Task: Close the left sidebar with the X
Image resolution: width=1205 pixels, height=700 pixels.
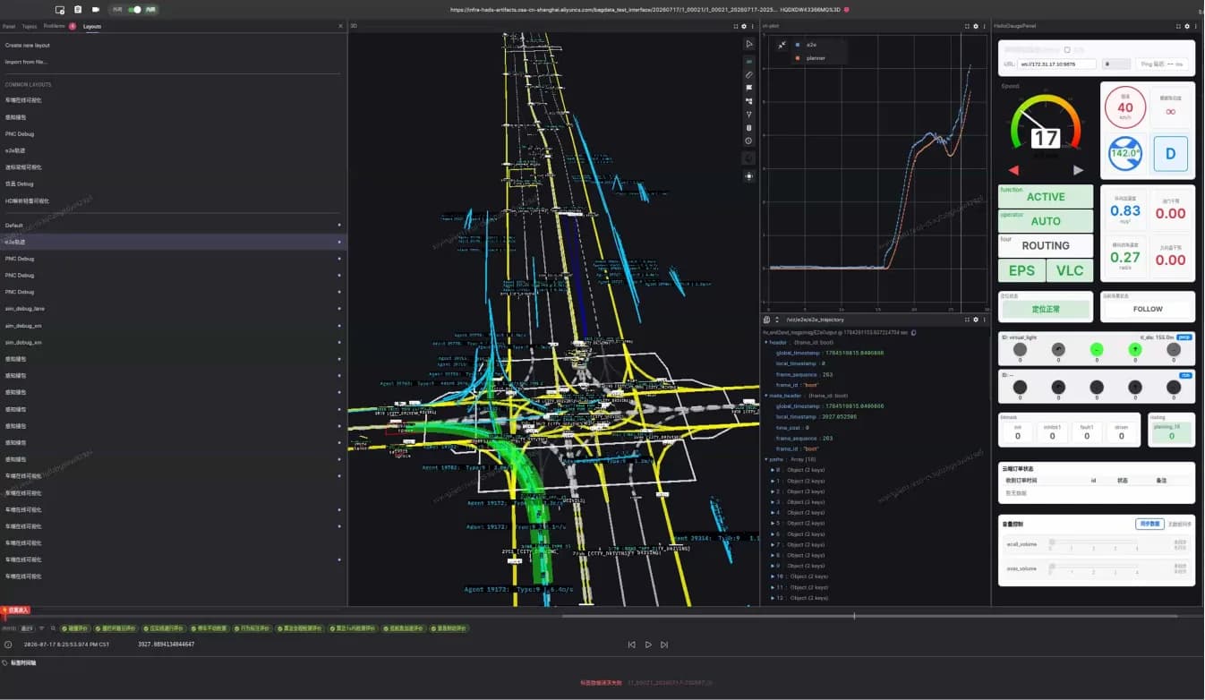Action: pos(340,26)
